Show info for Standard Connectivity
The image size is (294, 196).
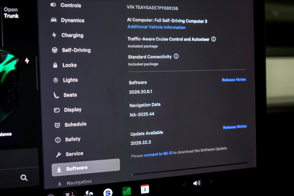(176, 56)
